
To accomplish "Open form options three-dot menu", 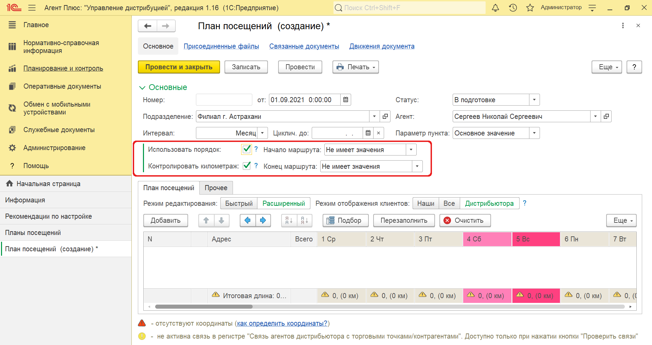I will click(x=623, y=25).
